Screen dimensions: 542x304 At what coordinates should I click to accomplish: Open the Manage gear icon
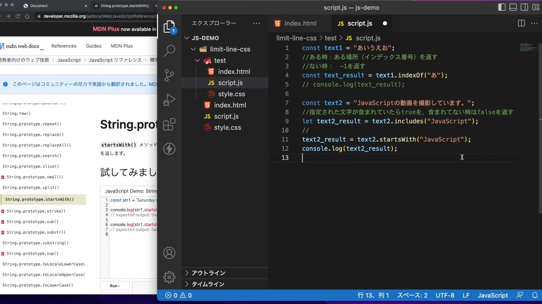(169, 277)
